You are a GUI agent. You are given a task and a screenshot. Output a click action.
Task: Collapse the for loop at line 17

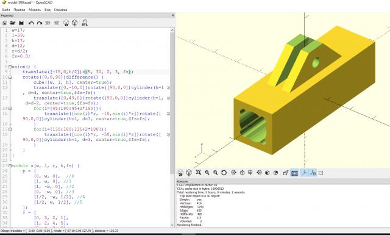[x=10, y=129]
